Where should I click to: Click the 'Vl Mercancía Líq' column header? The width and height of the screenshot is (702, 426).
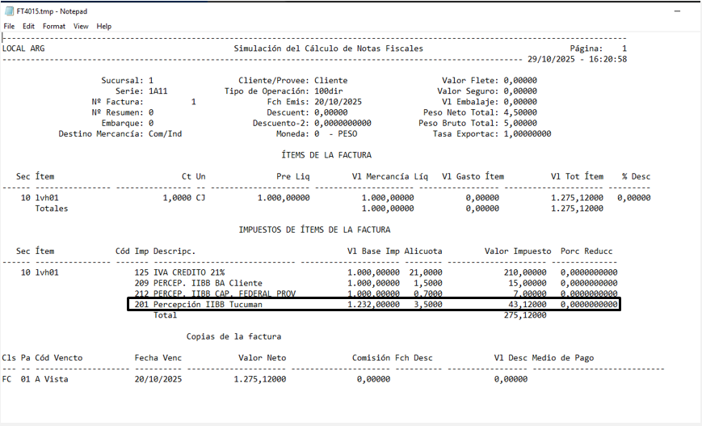click(390, 176)
